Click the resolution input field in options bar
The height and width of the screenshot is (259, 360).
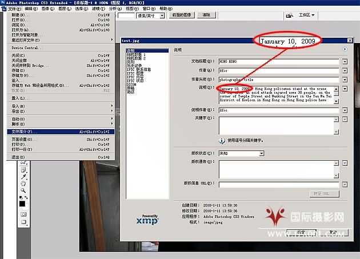[x=126, y=15]
